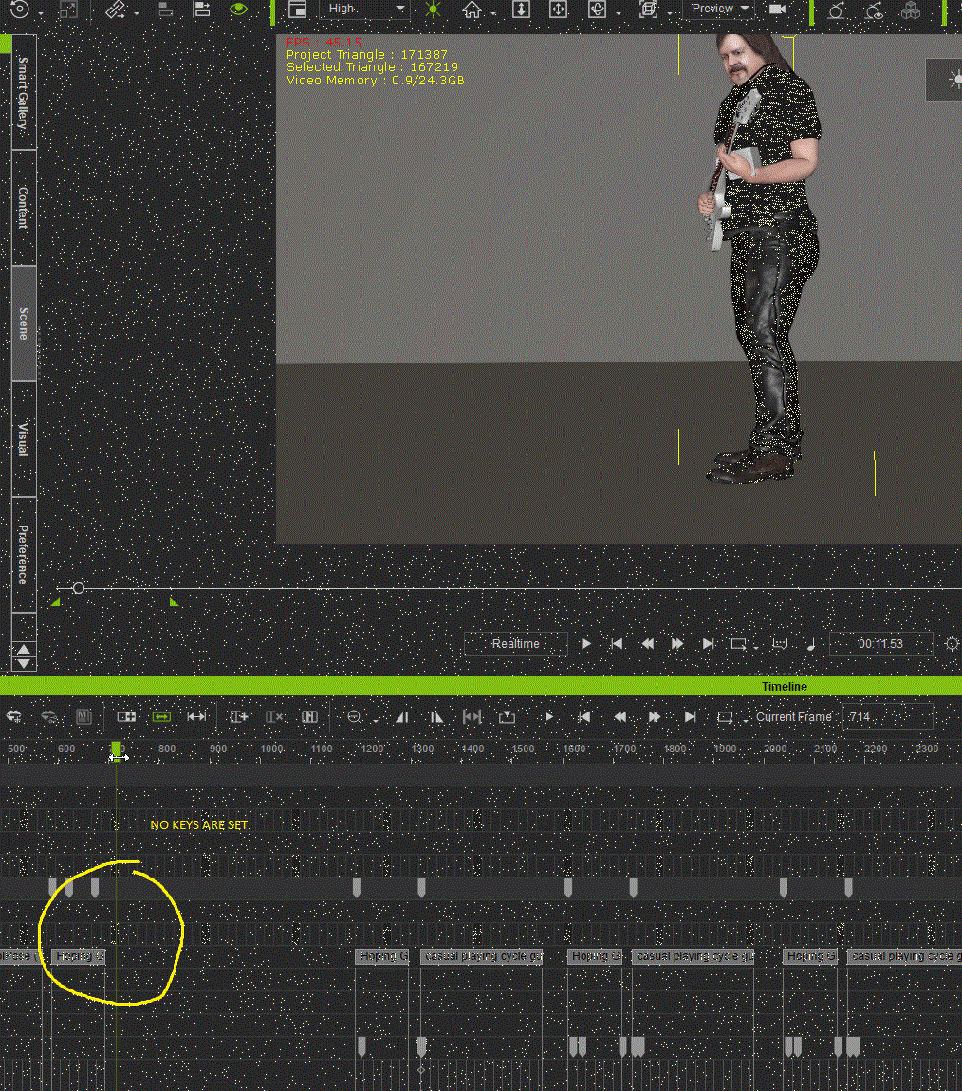
Task: Toggle the sound note icon
Action: (x=810, y=644)
